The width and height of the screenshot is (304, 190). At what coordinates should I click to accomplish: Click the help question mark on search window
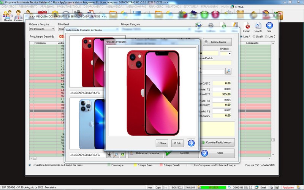(x=266, y=16)
